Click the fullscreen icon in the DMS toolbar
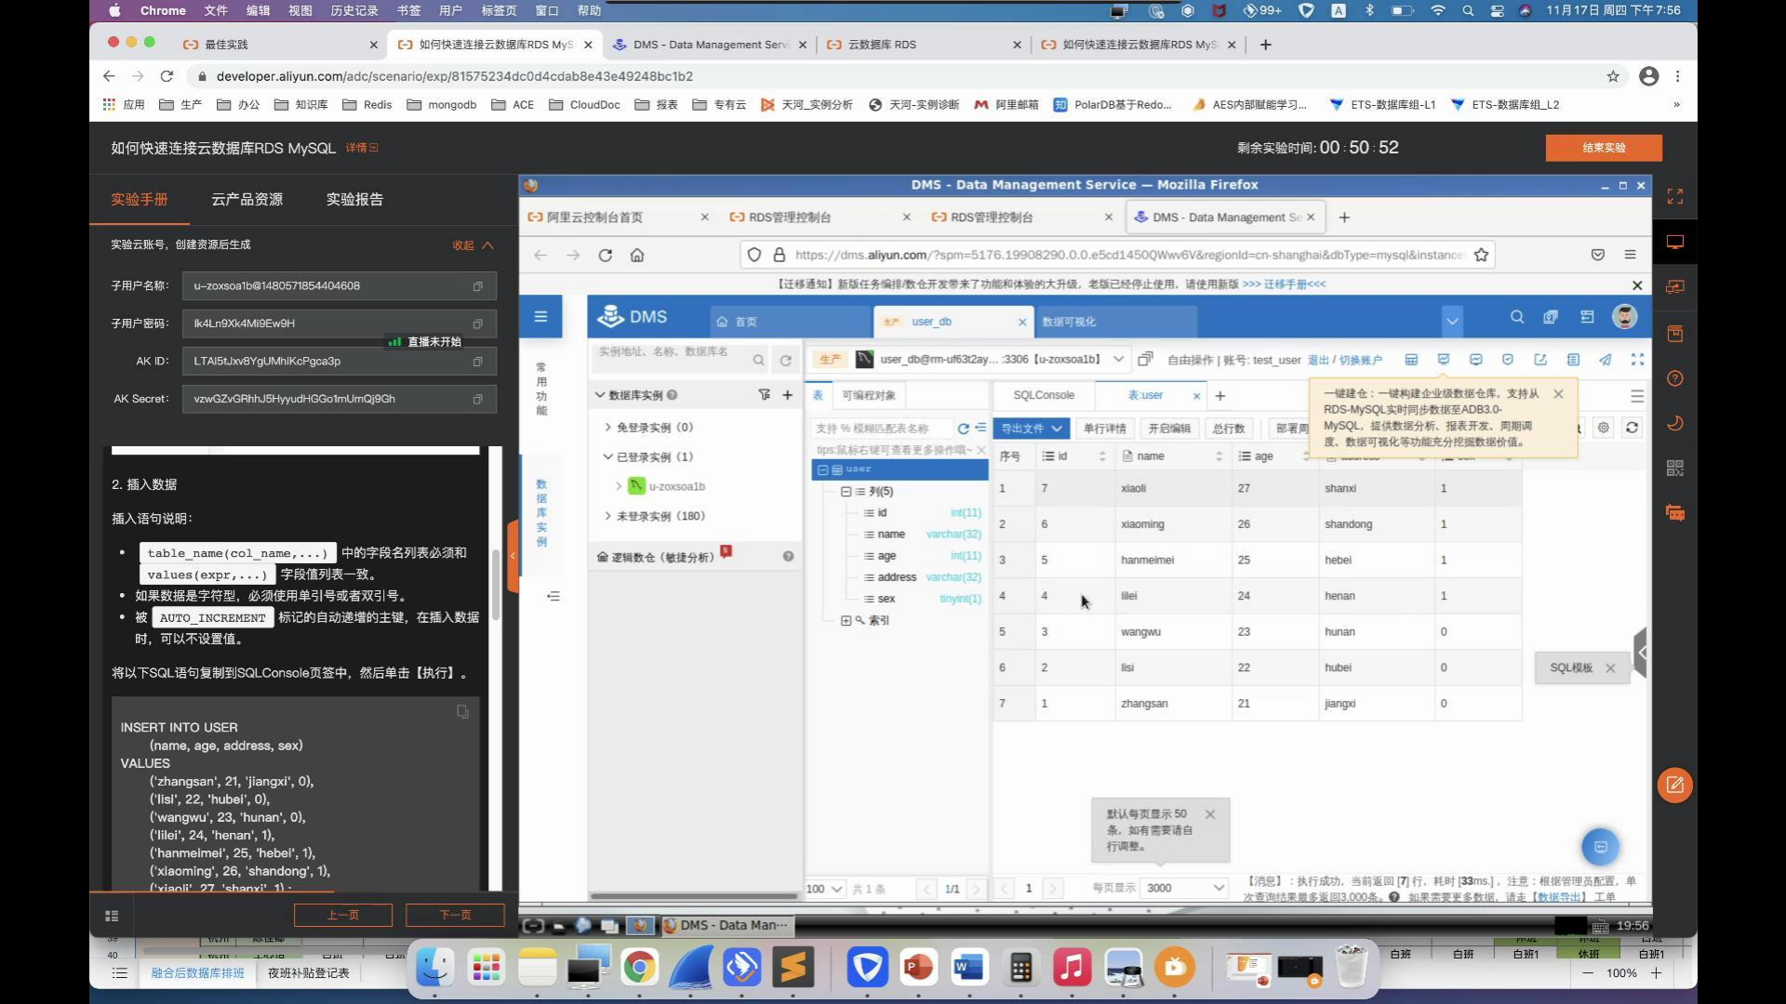Viewport: 1786px width, 1004px height. pyautogui.click(x=1637, y=359)
